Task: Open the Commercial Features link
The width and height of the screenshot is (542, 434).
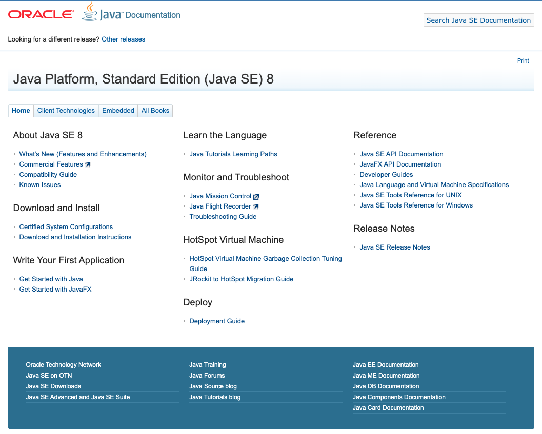Action: [51, 164]
